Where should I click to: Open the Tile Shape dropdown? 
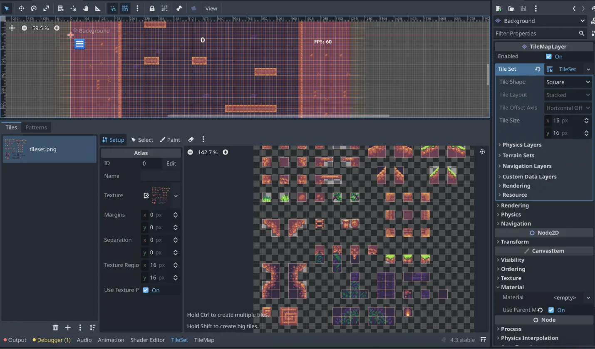[x=568, y=82]
